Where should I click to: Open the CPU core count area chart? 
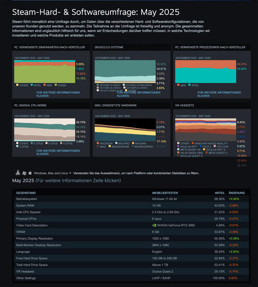pos(45,130)
